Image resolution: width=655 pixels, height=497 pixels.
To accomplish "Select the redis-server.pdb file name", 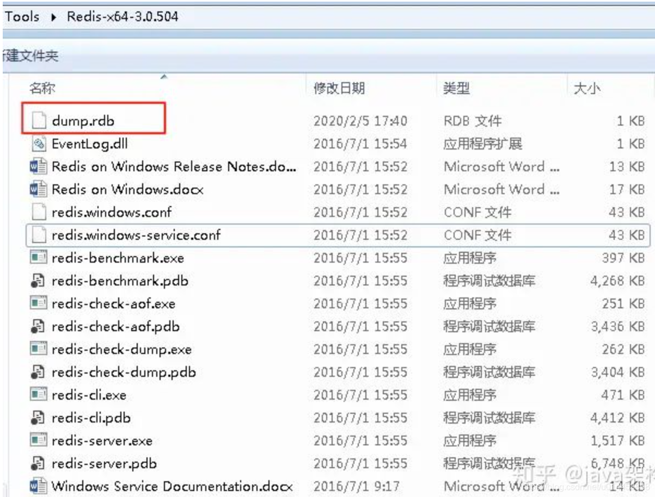I will click(x=105, y=463).
